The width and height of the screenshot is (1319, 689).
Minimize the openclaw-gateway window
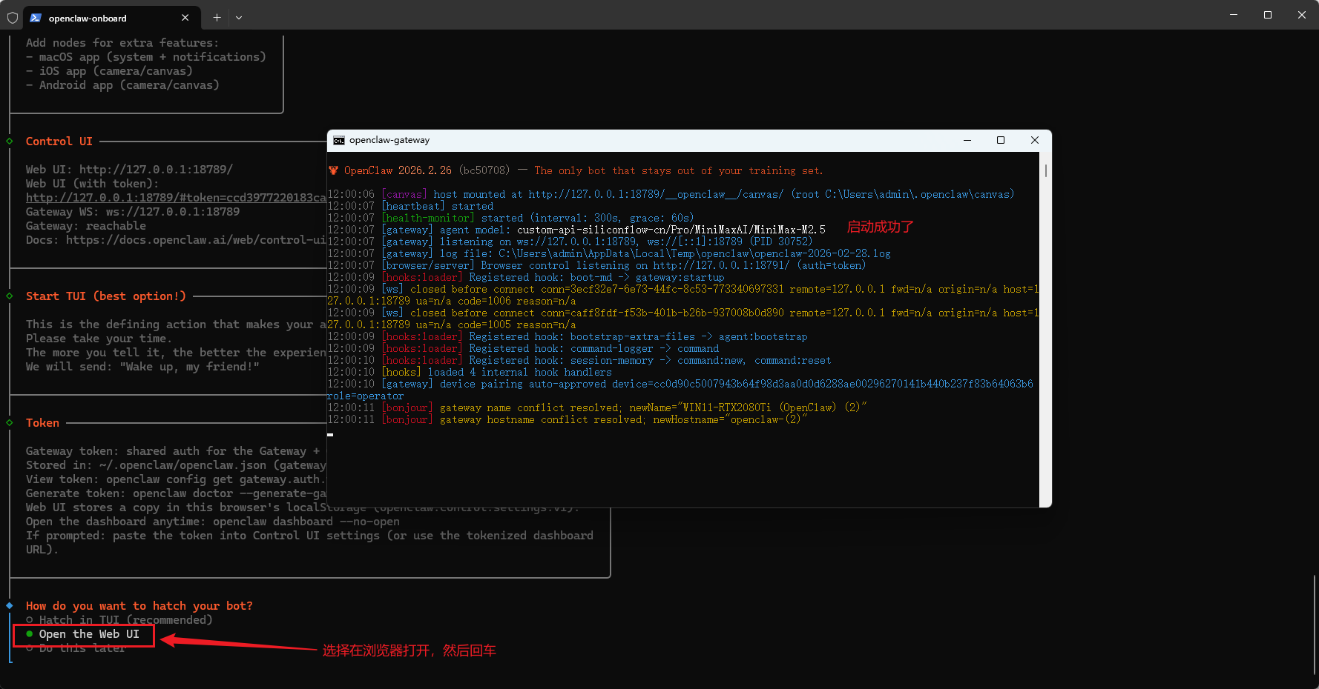click(x=967, y=140)
